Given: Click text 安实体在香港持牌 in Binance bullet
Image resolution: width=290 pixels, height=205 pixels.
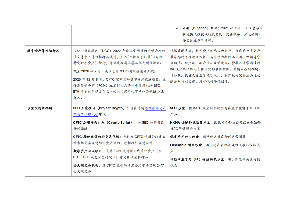Looking at the screenshot, I should point(197,41).
